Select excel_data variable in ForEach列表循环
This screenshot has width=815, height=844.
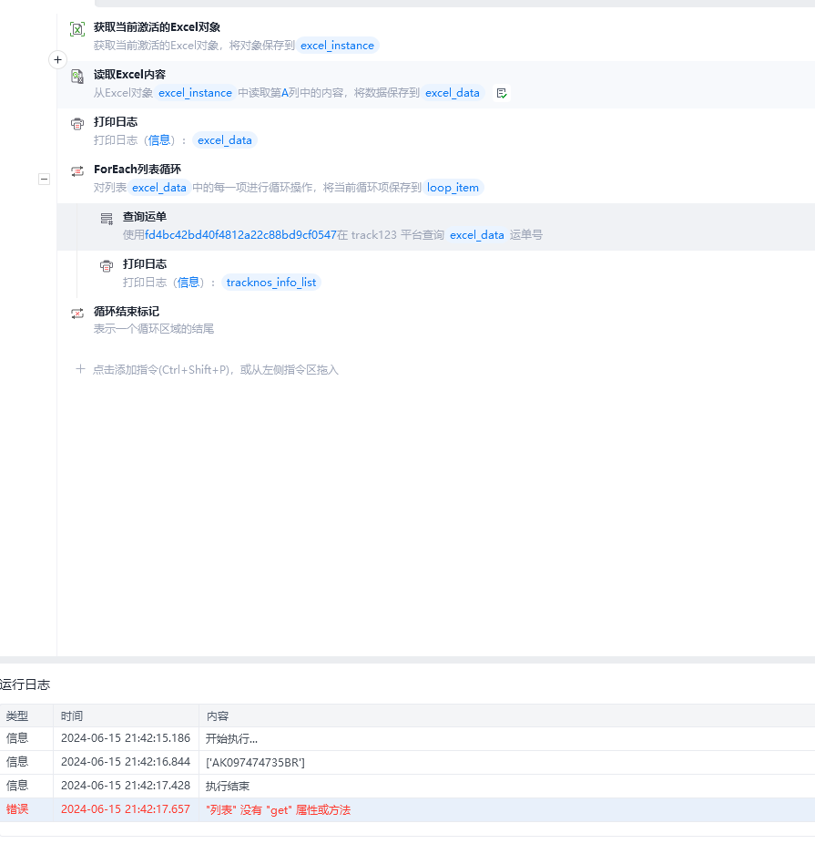pos(159,188)
